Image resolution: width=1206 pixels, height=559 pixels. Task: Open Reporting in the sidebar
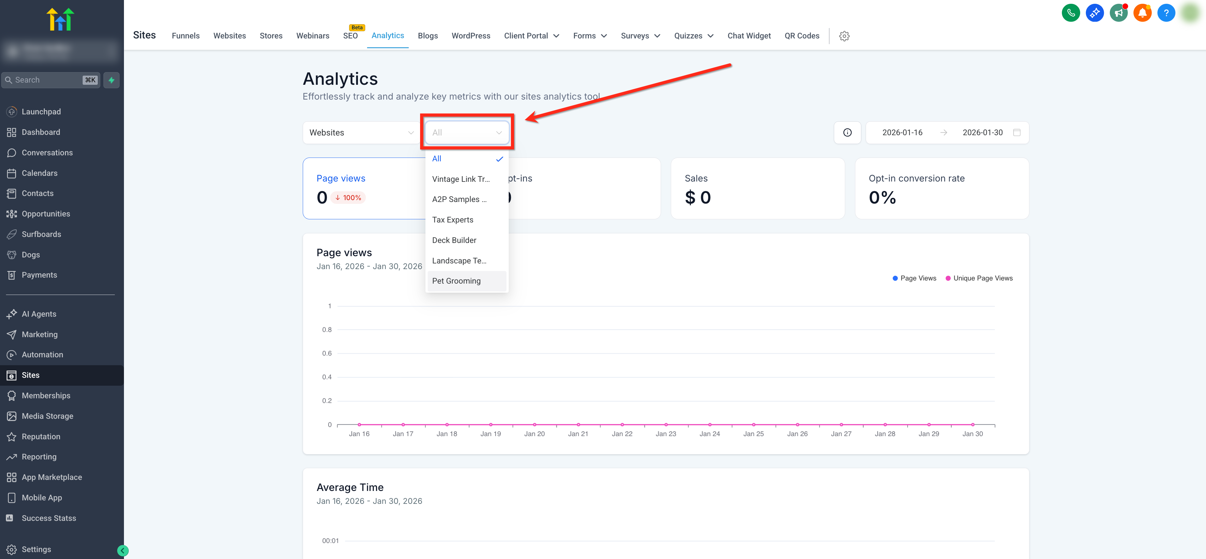click(x=39, y=457)
